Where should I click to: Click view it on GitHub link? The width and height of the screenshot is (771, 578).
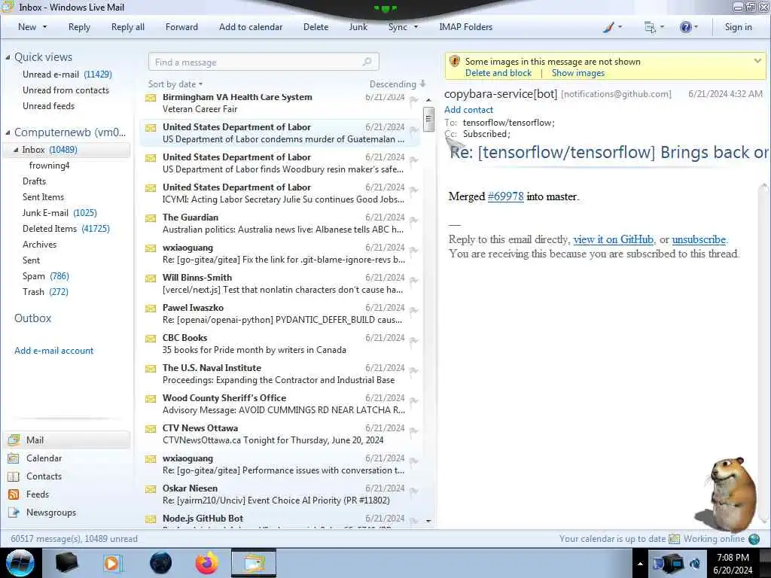613,239
